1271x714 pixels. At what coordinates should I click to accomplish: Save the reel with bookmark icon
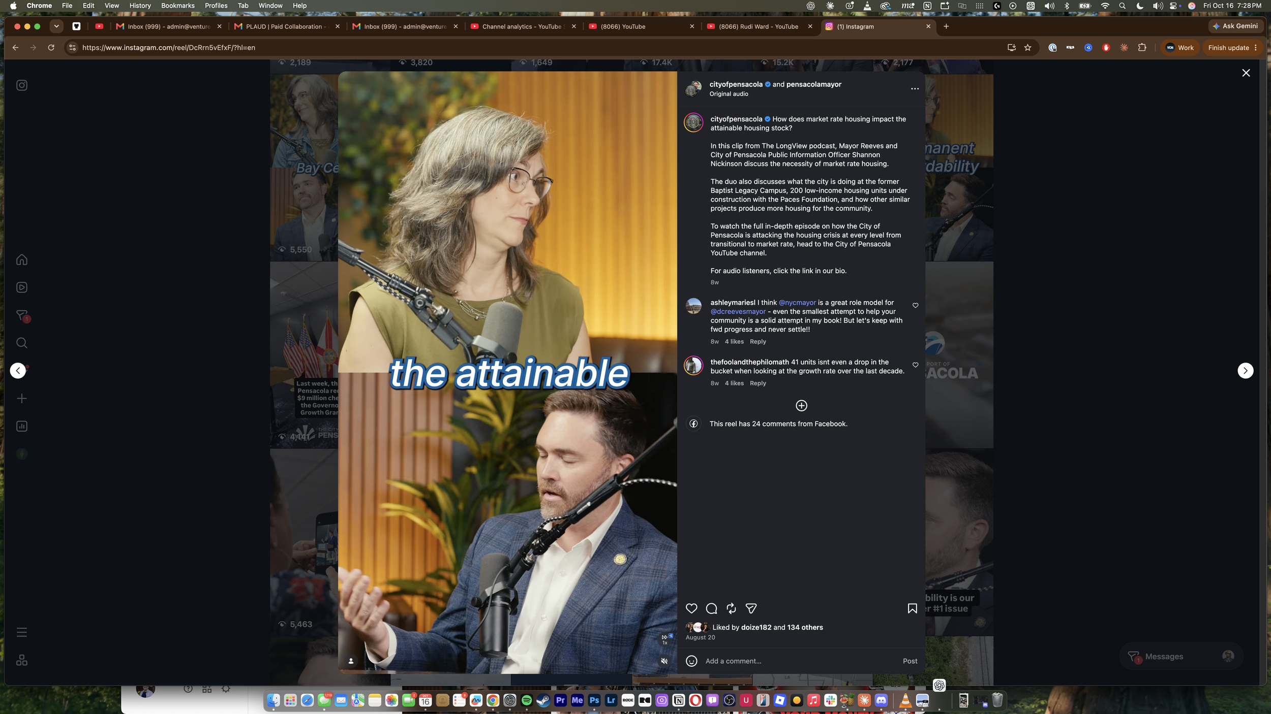tap(912, 608)
